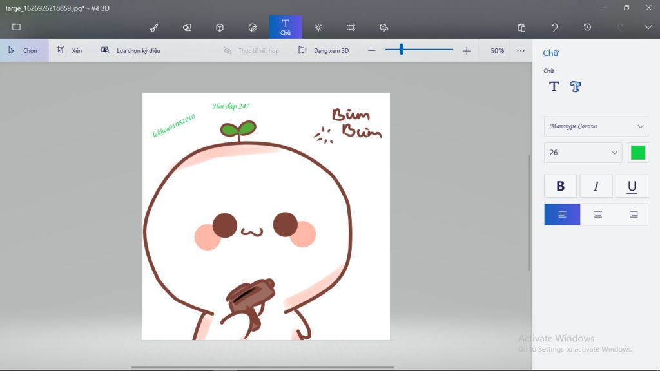
Task: Open the three-dot more options menu
Action: click(521, 50)
